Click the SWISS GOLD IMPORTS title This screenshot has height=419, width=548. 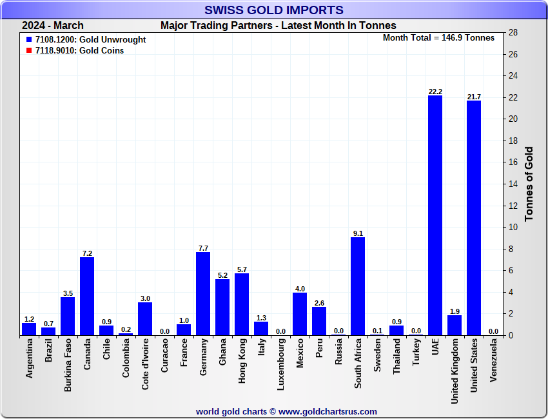coord(274,10)
